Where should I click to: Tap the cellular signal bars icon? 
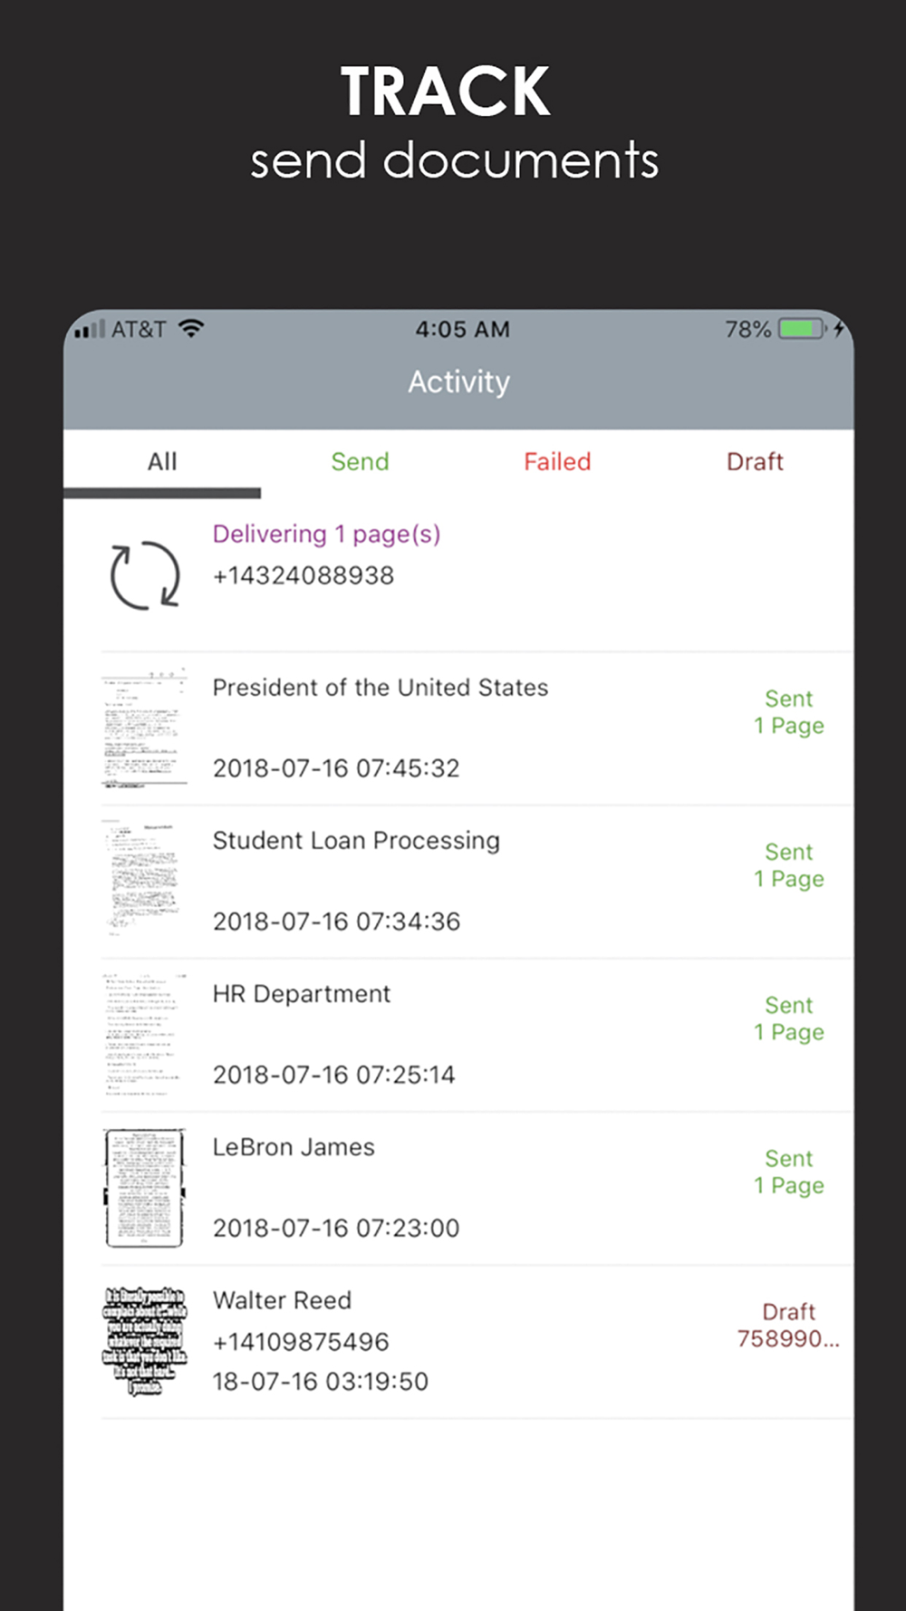tap(90, 329)
